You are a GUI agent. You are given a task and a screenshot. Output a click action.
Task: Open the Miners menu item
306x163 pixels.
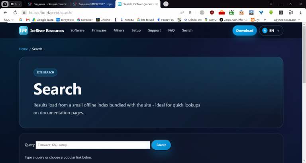coord(119,30)
